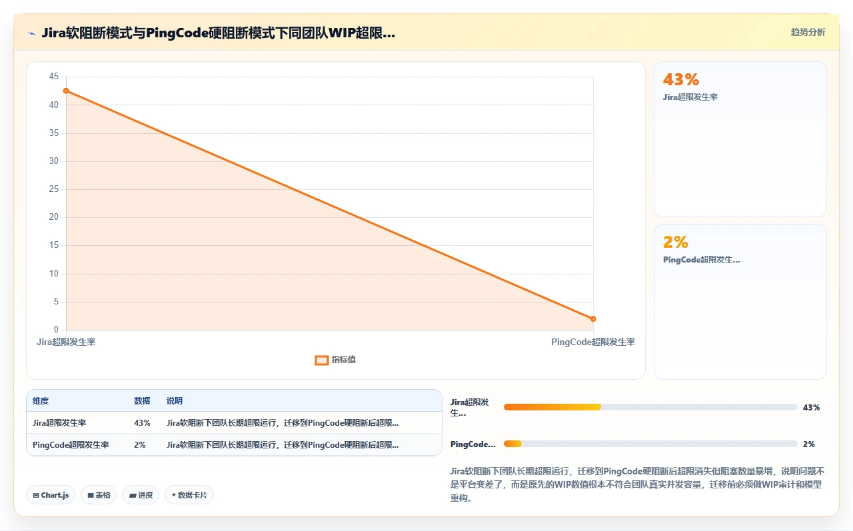Click the lightning icon beside the title
Screen dimensions: 853x531
(32, 33)
